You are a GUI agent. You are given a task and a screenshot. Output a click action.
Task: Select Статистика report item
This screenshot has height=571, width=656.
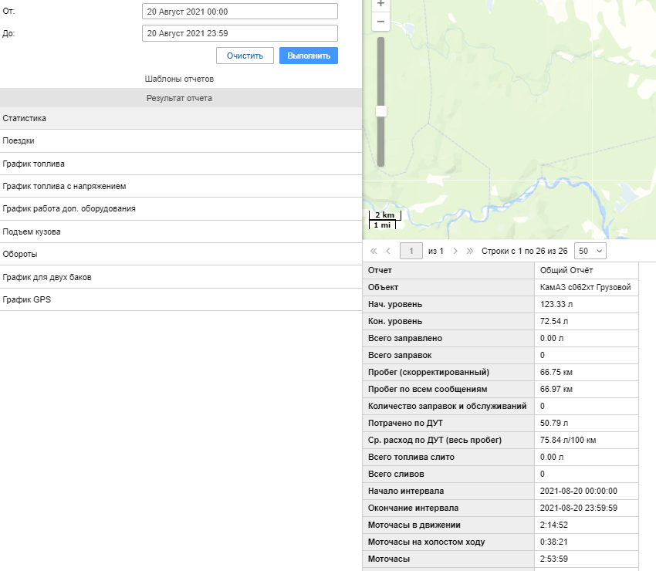[x=25, y=119]
